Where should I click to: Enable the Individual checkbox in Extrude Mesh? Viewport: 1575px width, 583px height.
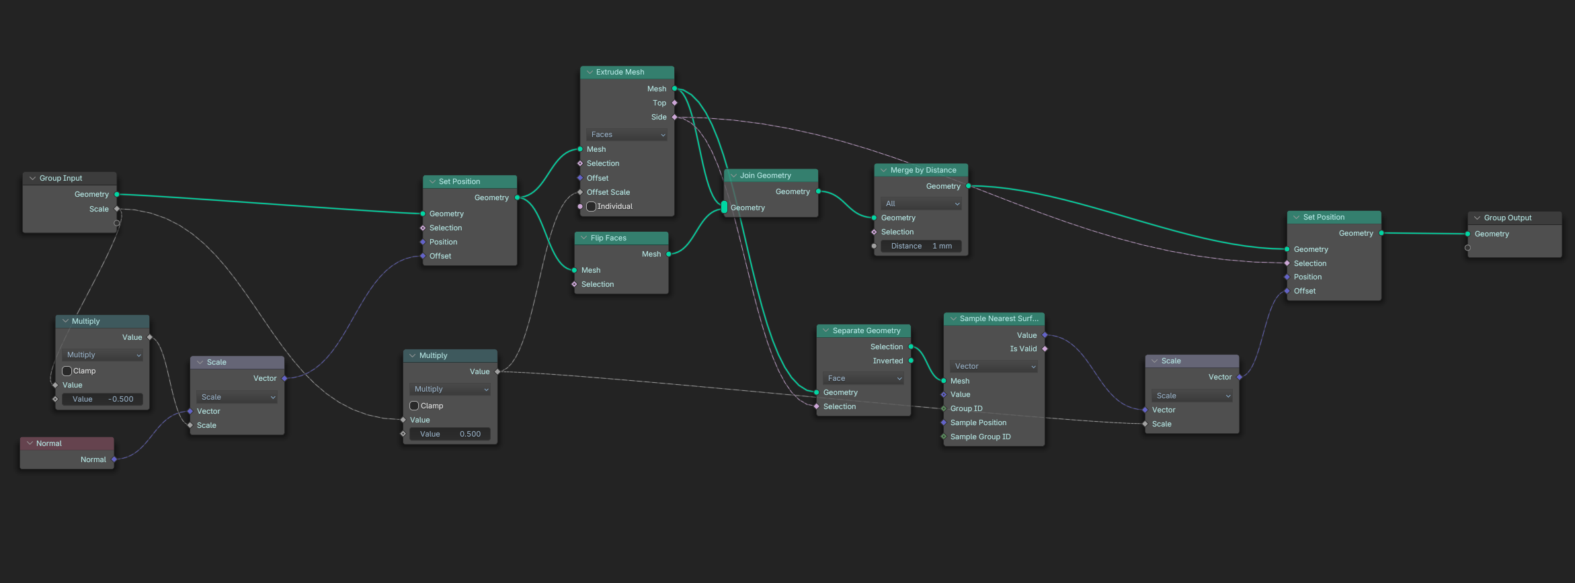click(x=592, y=207)
